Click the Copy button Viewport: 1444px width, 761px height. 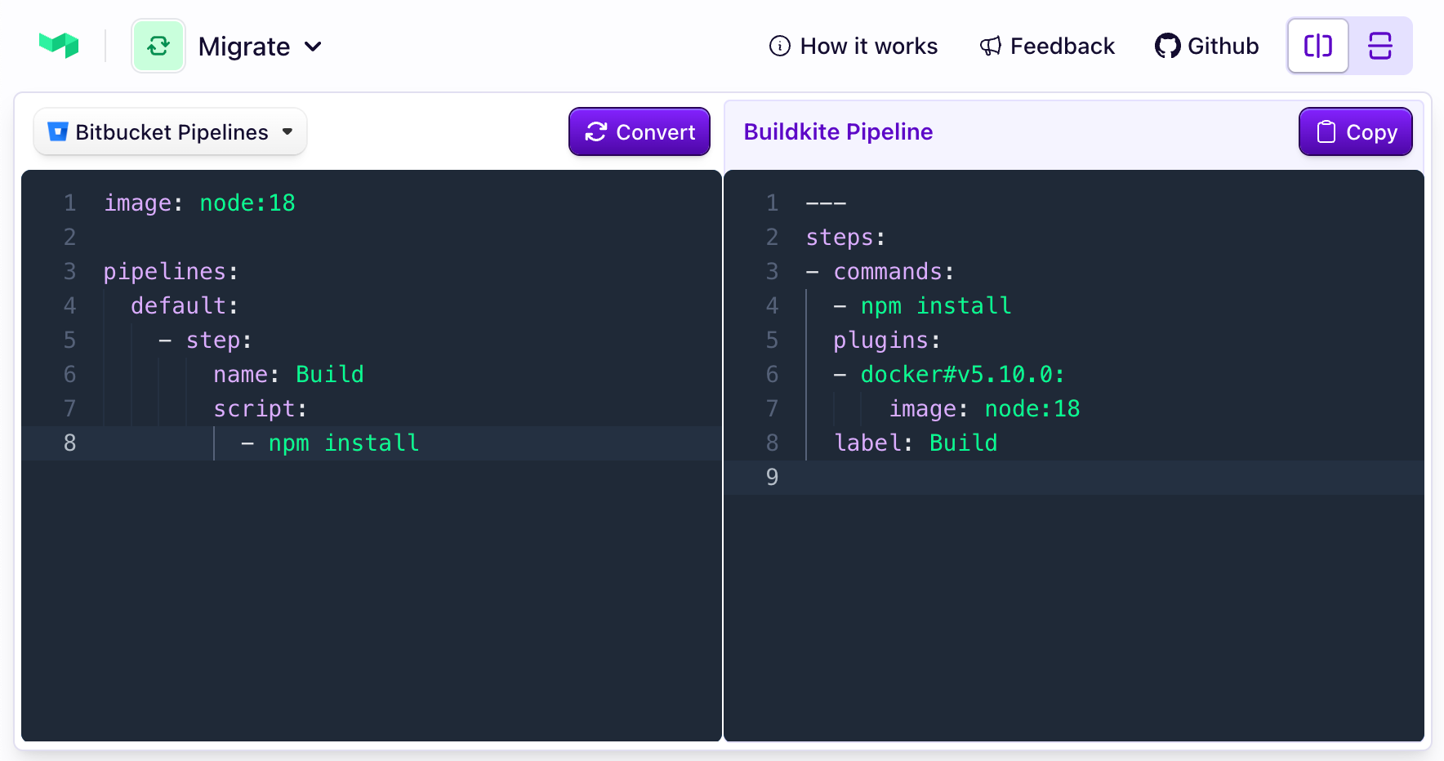click(1354, 131)
